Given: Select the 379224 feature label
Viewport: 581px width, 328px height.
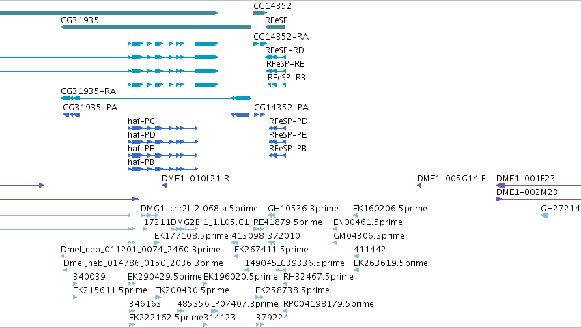Looking at the screenshot, I should [272, 318].
